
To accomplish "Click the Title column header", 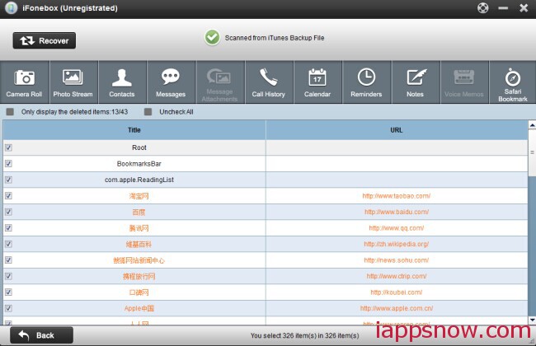I will point(134,130).
